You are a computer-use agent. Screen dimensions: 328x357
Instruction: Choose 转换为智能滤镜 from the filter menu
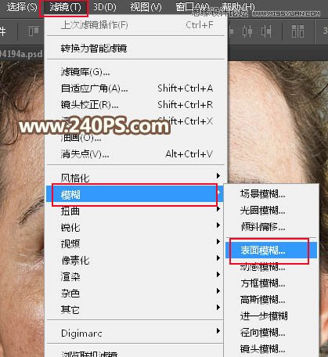pyautogui.click(x=135, y=49)
